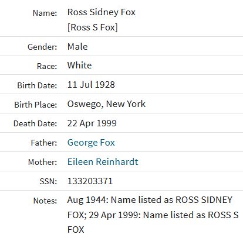The width and height of the screenshot is (243, 238).
Task: Click the Birth Date field label
Action: [37, 85]
